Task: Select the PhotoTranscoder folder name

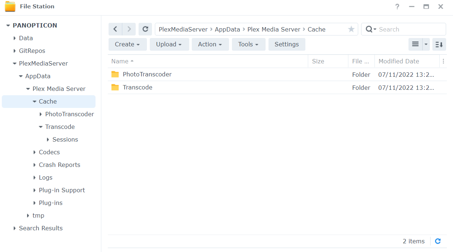Action: coord(147,74)
